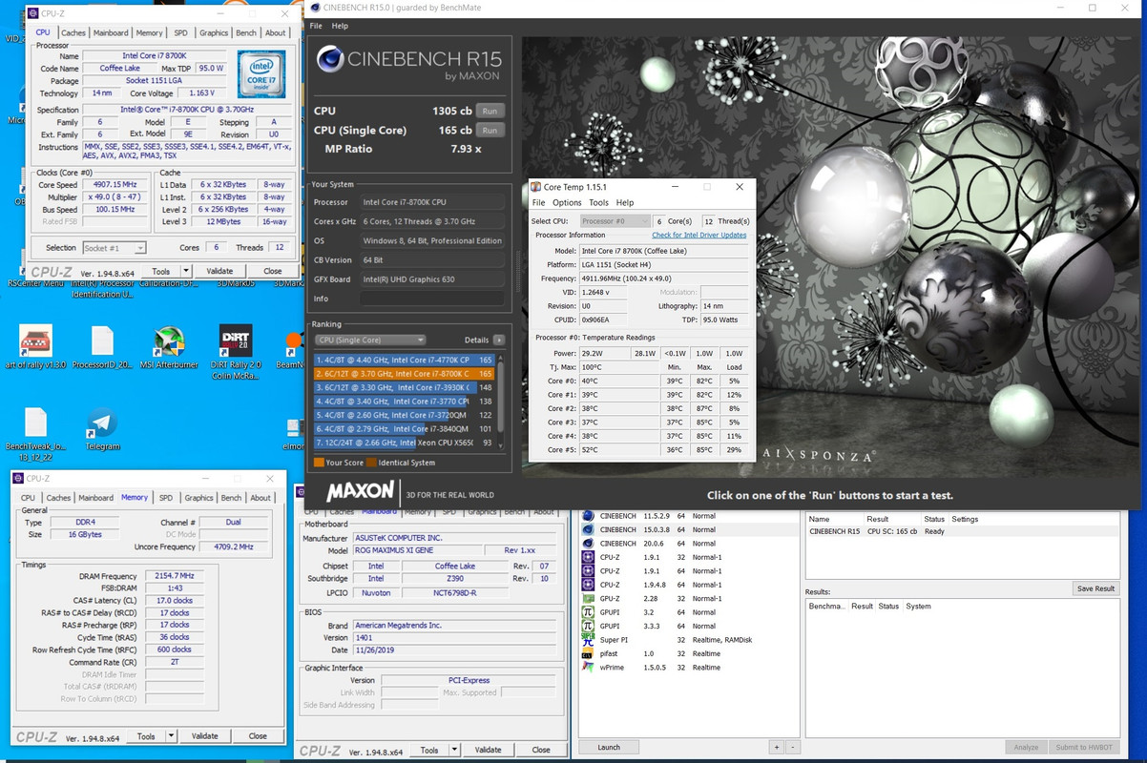Click the System column header in BenchMate results
The width and height of the screenshot is (1147, 763).
[919, 607]
